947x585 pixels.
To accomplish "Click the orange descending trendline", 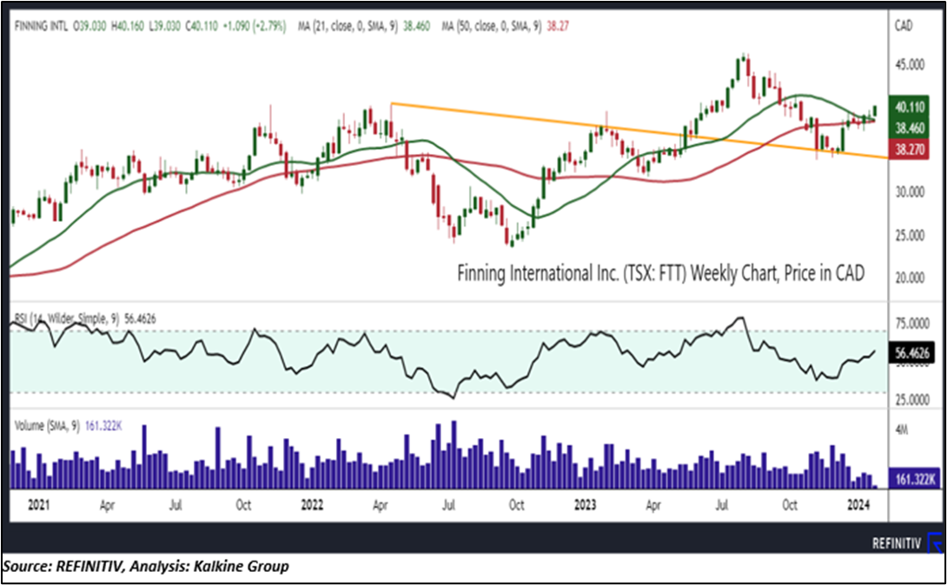I will click(639, 130).
